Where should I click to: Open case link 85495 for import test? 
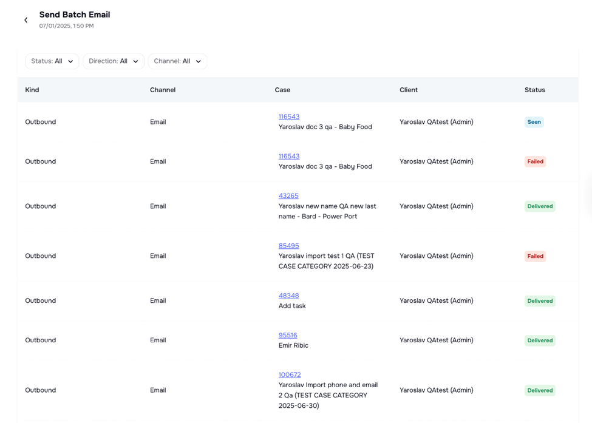[288, 246]
